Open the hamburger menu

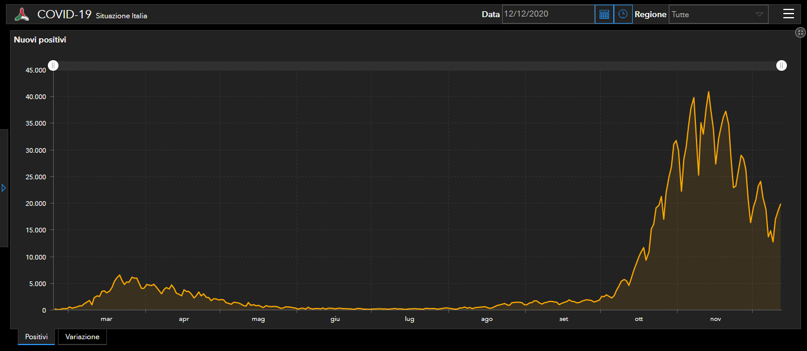coord(789,14)
